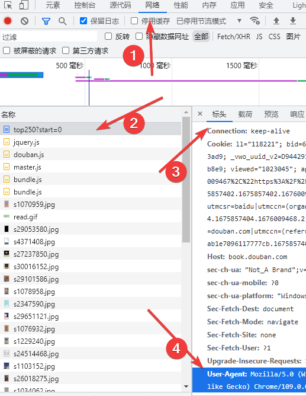The height and width of the screenshot is (396, 306).
Task: Activate the inspect element picker icon
Action: 8,5
